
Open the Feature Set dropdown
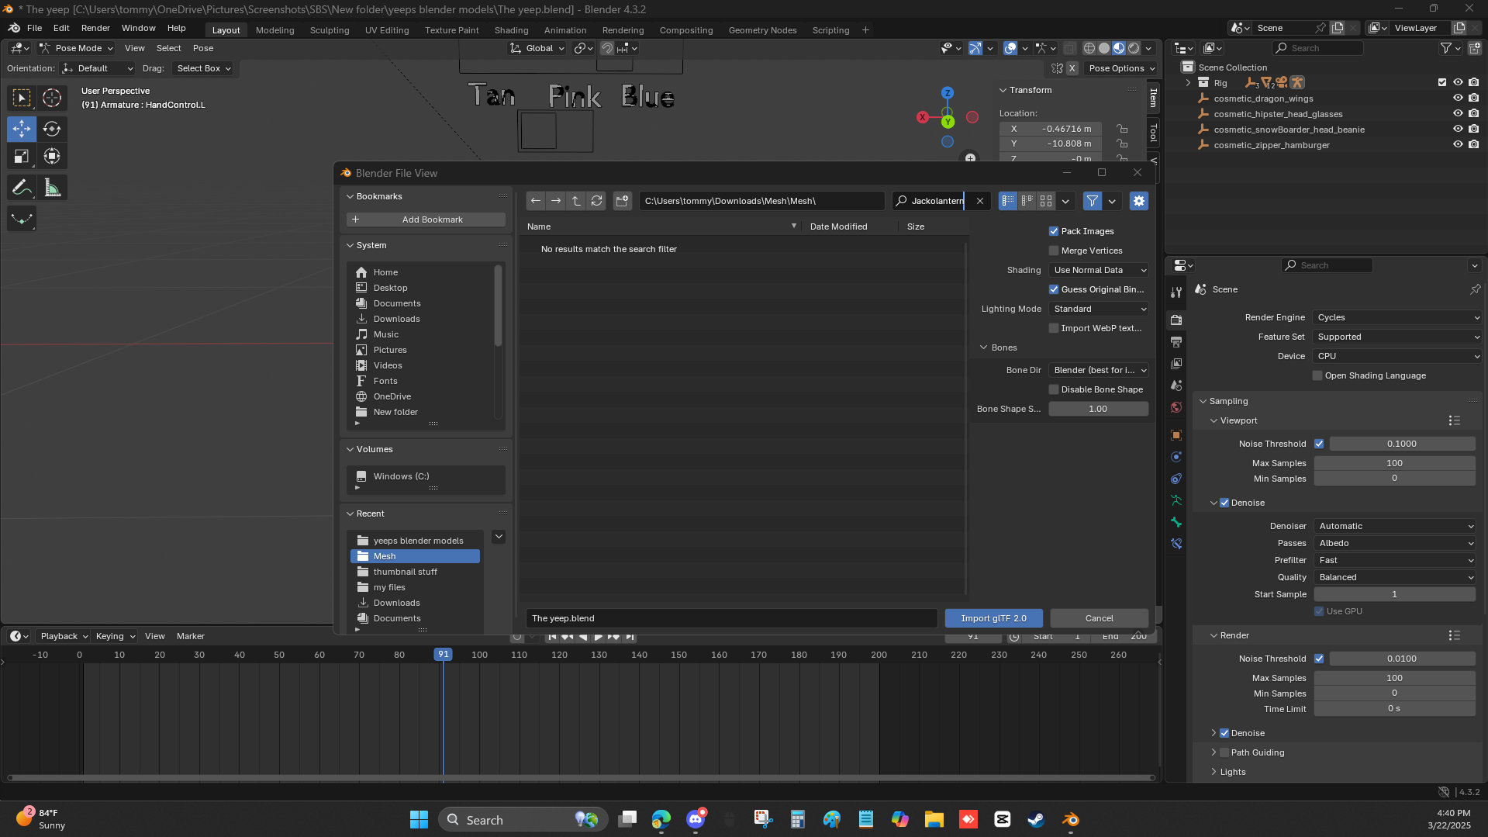click(x=1398, y=337)
